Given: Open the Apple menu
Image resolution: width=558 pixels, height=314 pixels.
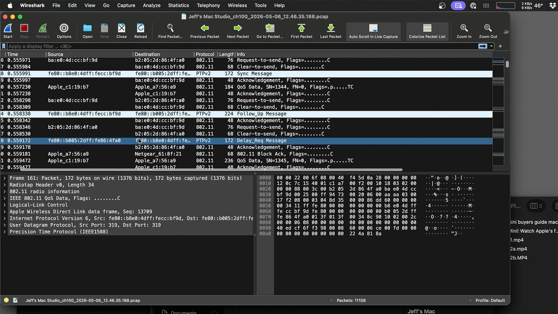Looking at the screenshot, I should (9, 6).
